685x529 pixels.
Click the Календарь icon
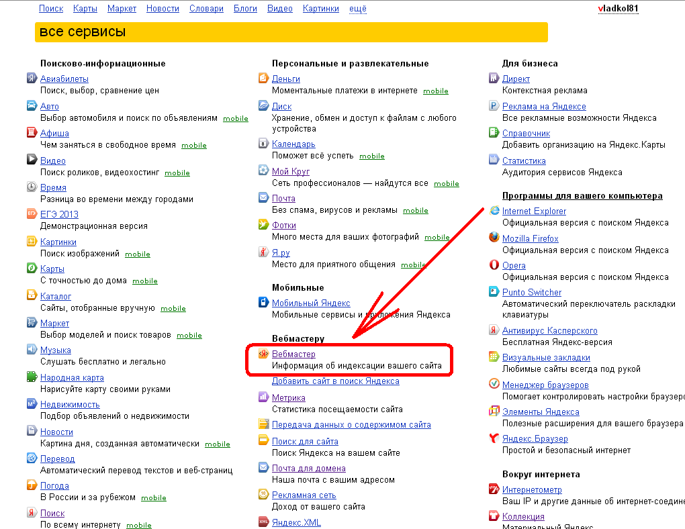(263, 143)
